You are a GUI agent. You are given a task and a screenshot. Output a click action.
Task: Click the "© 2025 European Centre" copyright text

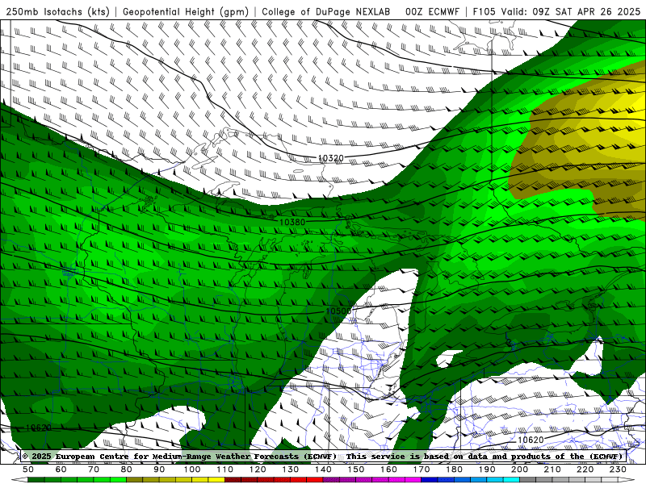[77, 457]
